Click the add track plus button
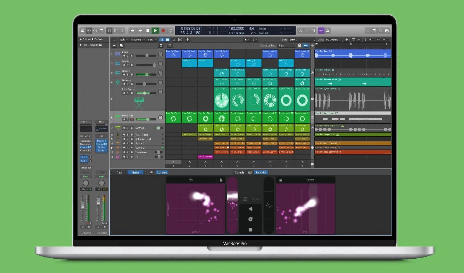The image size is (464, 273). click(114, 46)
